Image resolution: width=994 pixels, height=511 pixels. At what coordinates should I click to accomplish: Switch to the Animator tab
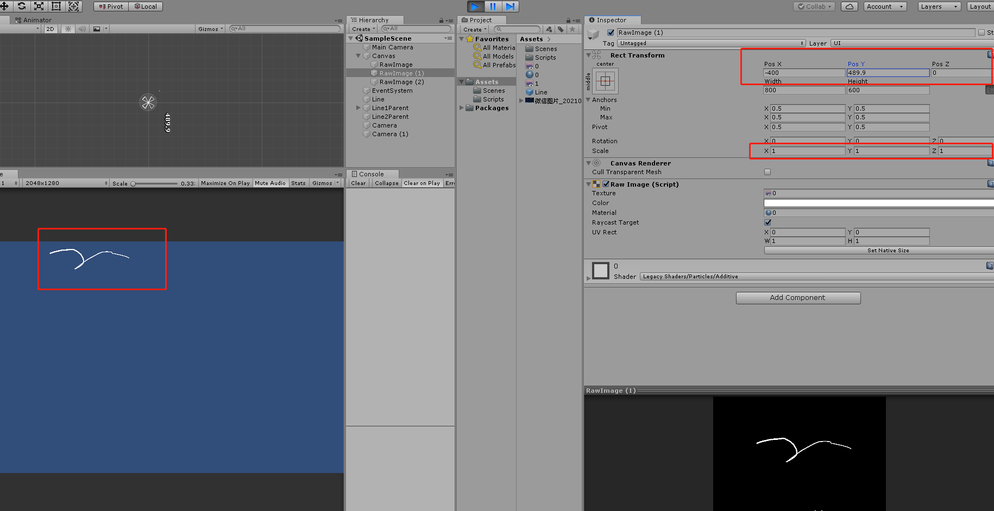33,20
